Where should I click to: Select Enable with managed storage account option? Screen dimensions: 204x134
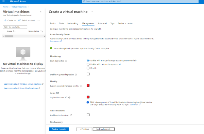pyautogui.click(x=88, y=60)
